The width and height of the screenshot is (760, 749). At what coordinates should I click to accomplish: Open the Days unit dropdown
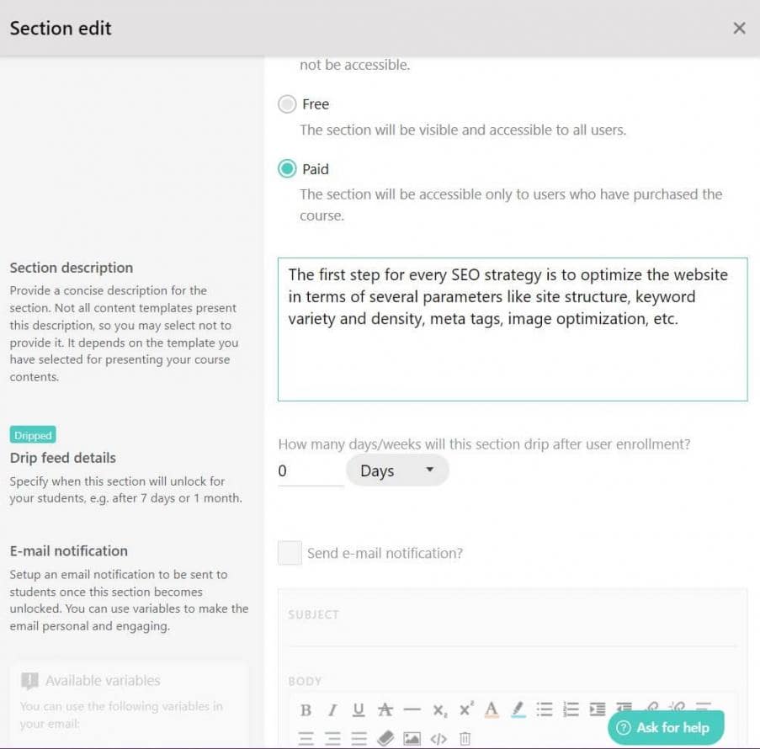coord(397,470)
